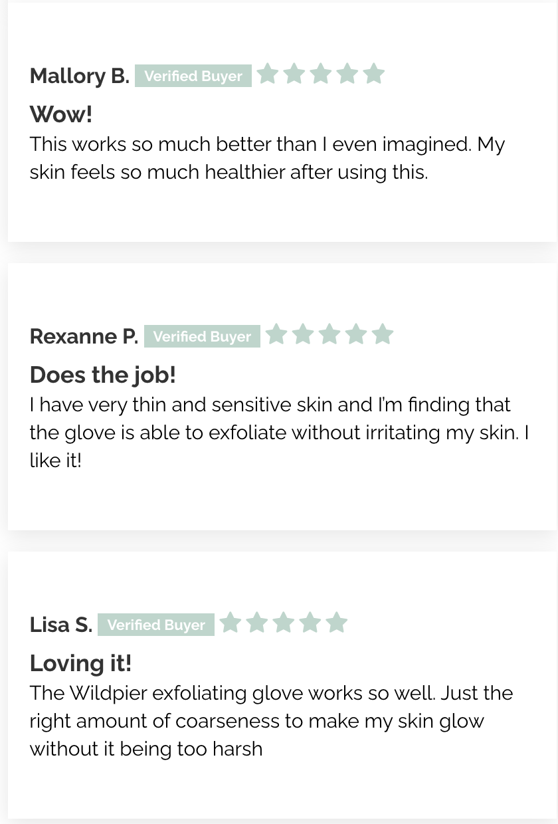Click the fifth star in Lisa S.'s rating
The image size is (558, 824).
point(337,623)
